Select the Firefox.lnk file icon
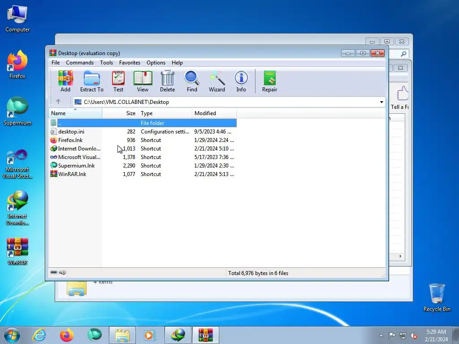 tap(54, 140)
